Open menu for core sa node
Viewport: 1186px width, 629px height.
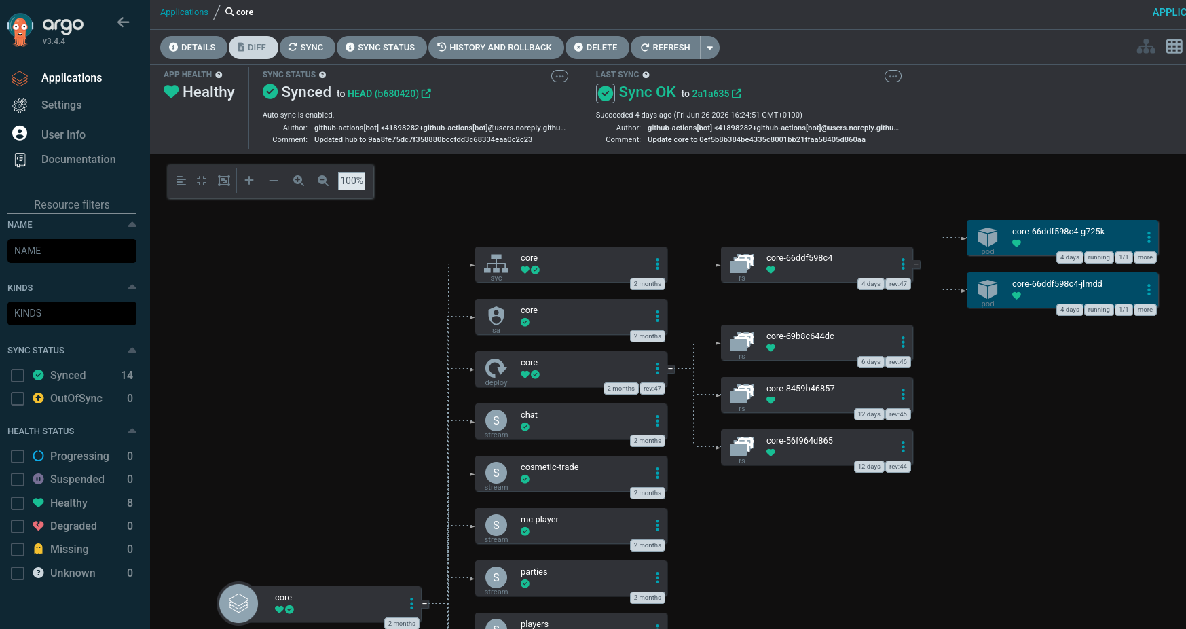click(x=657, y=317)
